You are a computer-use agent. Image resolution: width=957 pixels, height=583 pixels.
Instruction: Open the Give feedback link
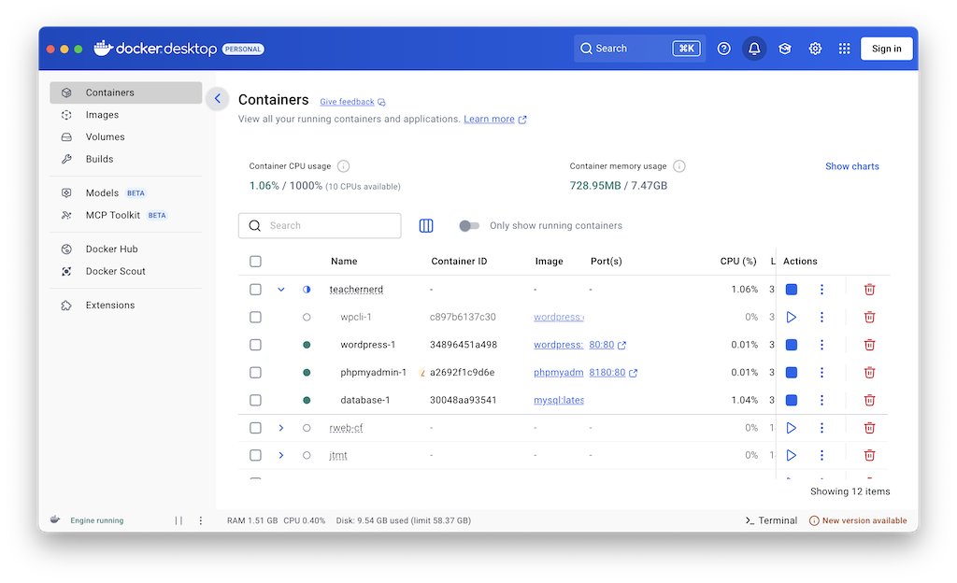[x=352, y=102]
